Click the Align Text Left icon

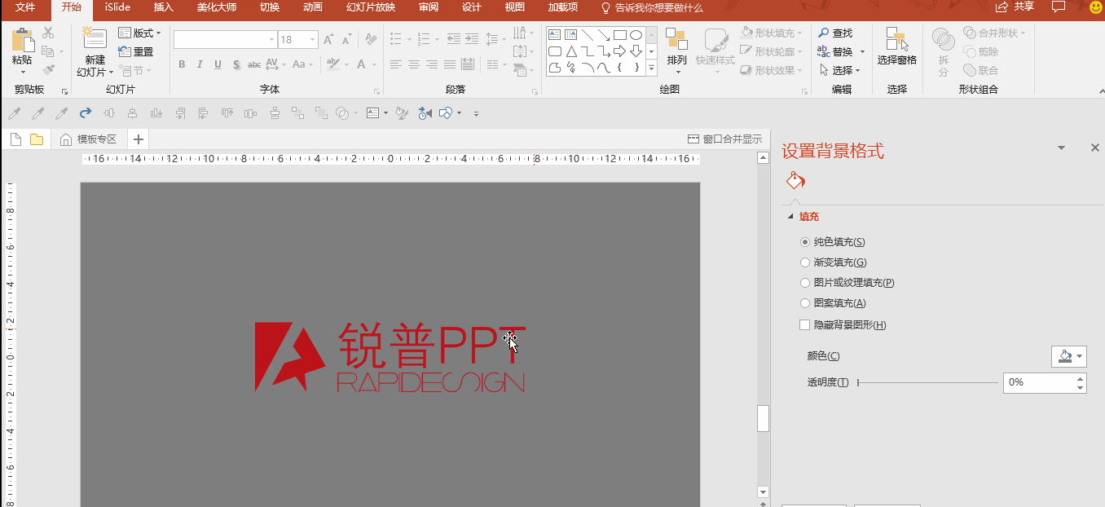(396, 64)
